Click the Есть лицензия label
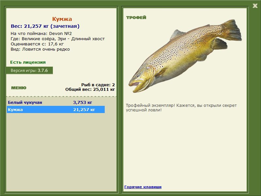Image resolution: width=261 pixels, height=196 pixels. point(28,62)
